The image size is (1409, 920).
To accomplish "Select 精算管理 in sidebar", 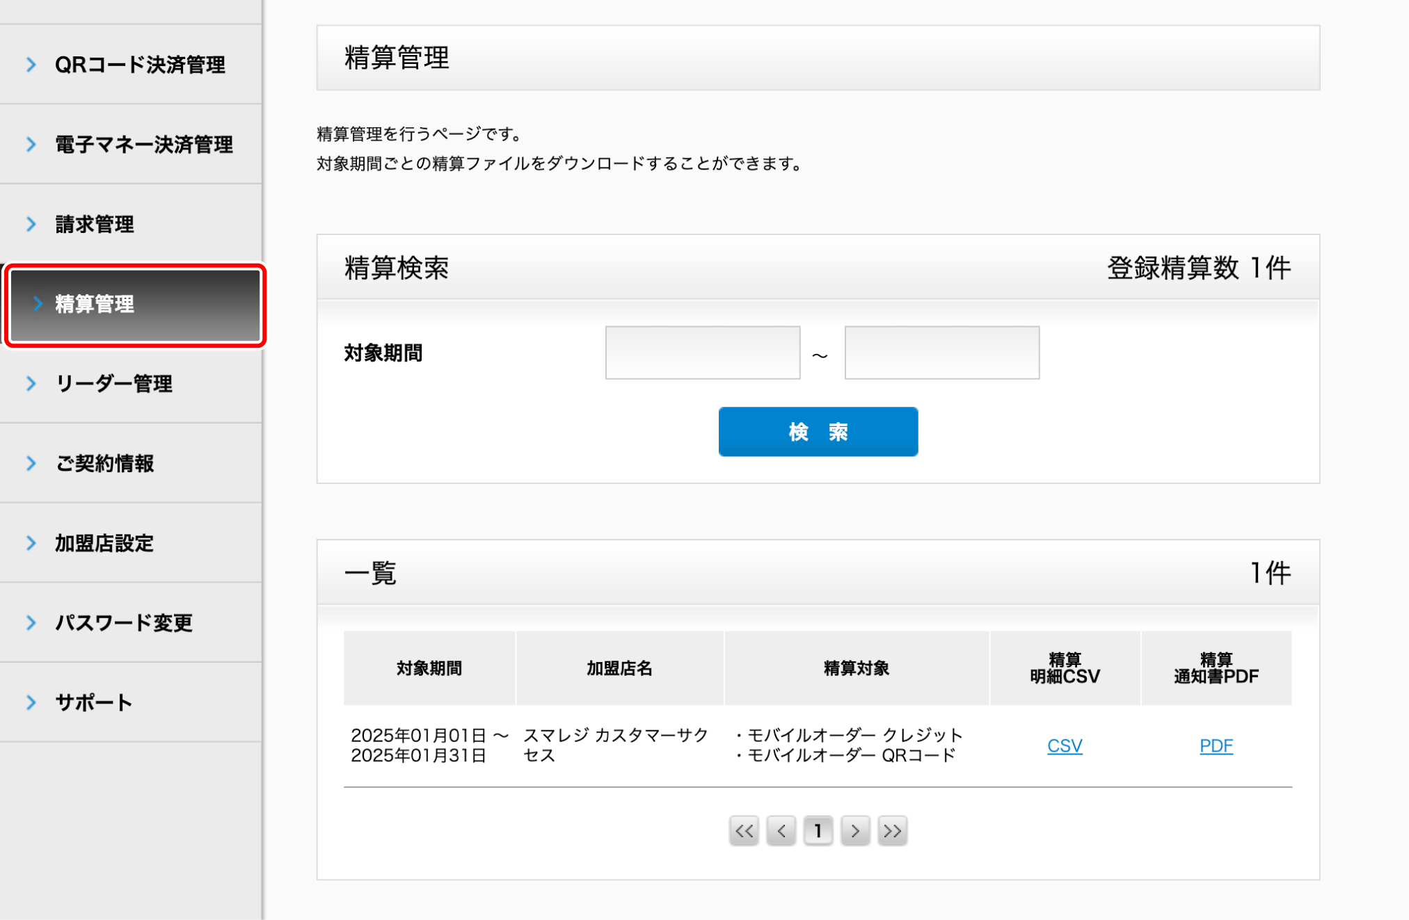I will (x=95, y=304).
